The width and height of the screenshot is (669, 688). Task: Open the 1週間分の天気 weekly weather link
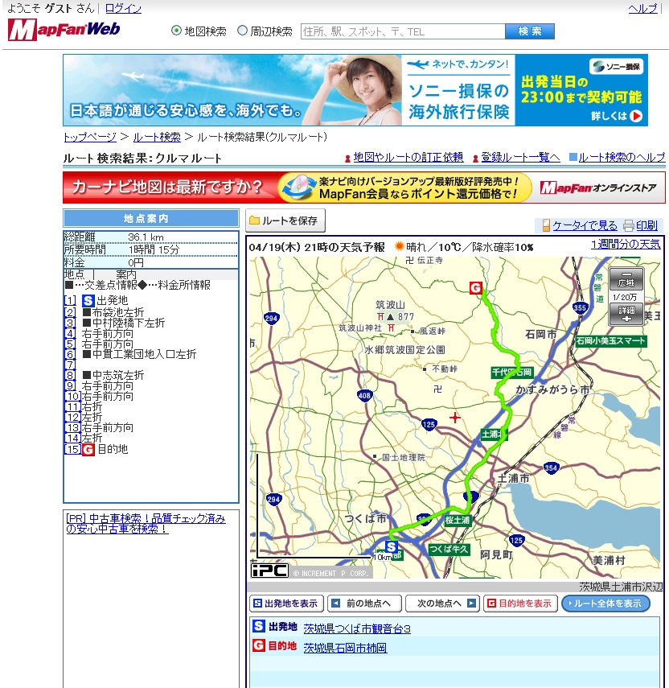point(626,244)
